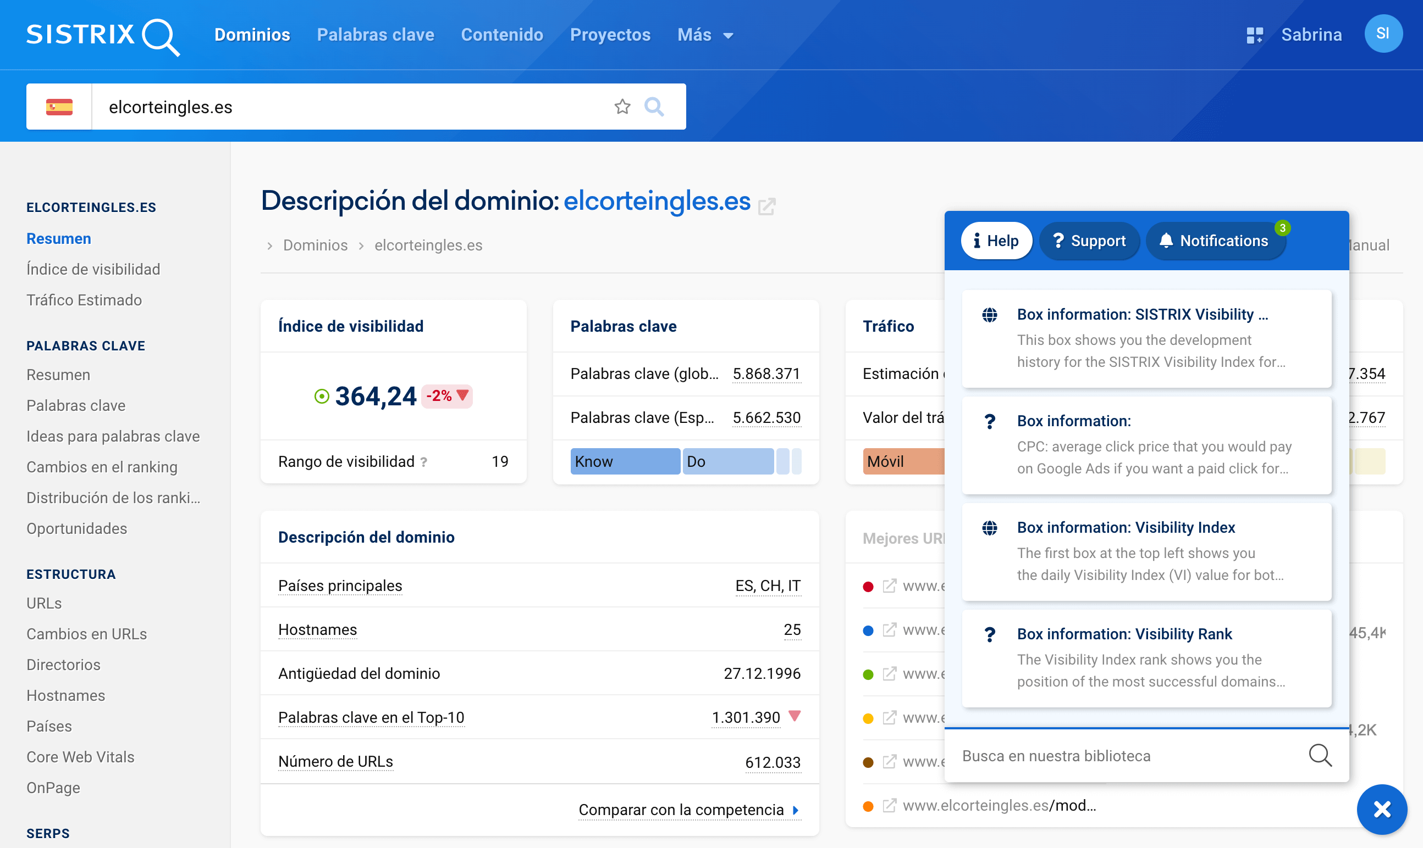Open external link icon of green-dot URL
Image resolution: width=1423 pixels, height=848 pixels.
[x=890, y=674]
